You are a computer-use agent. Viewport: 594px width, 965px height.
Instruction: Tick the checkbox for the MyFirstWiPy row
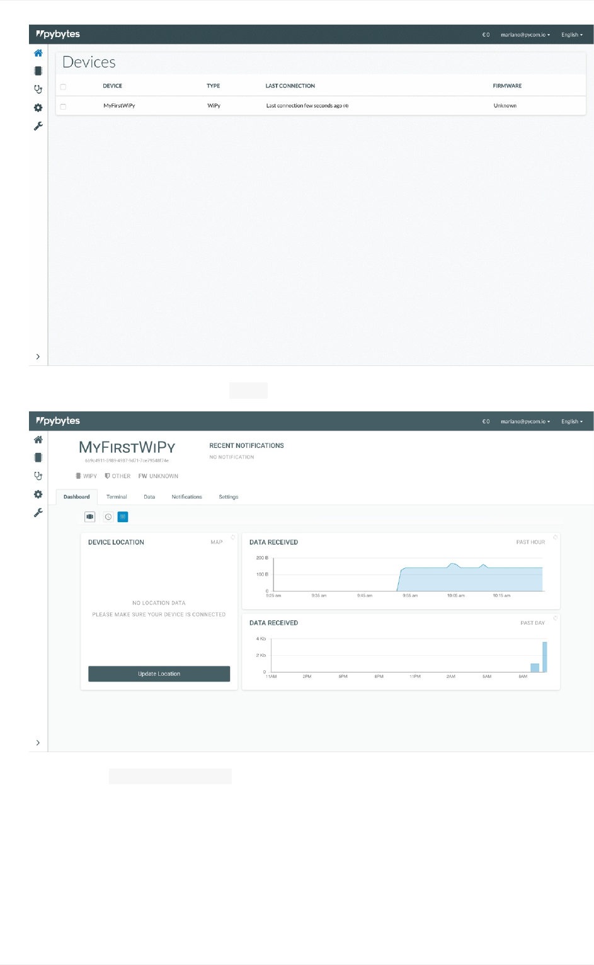click(63, 106)
